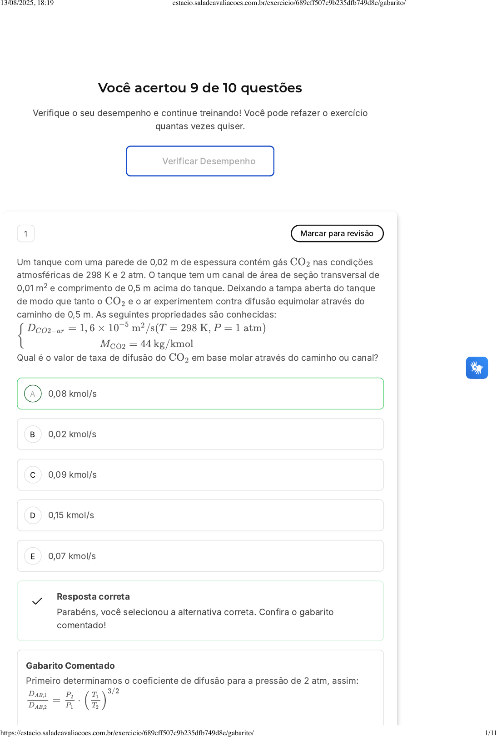Choose answer 0,15 kmol/s

200,515
